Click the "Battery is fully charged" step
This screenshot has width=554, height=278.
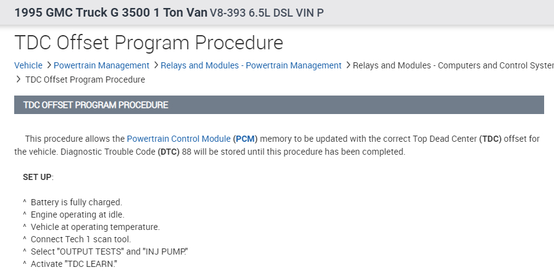tap(76, 202)
